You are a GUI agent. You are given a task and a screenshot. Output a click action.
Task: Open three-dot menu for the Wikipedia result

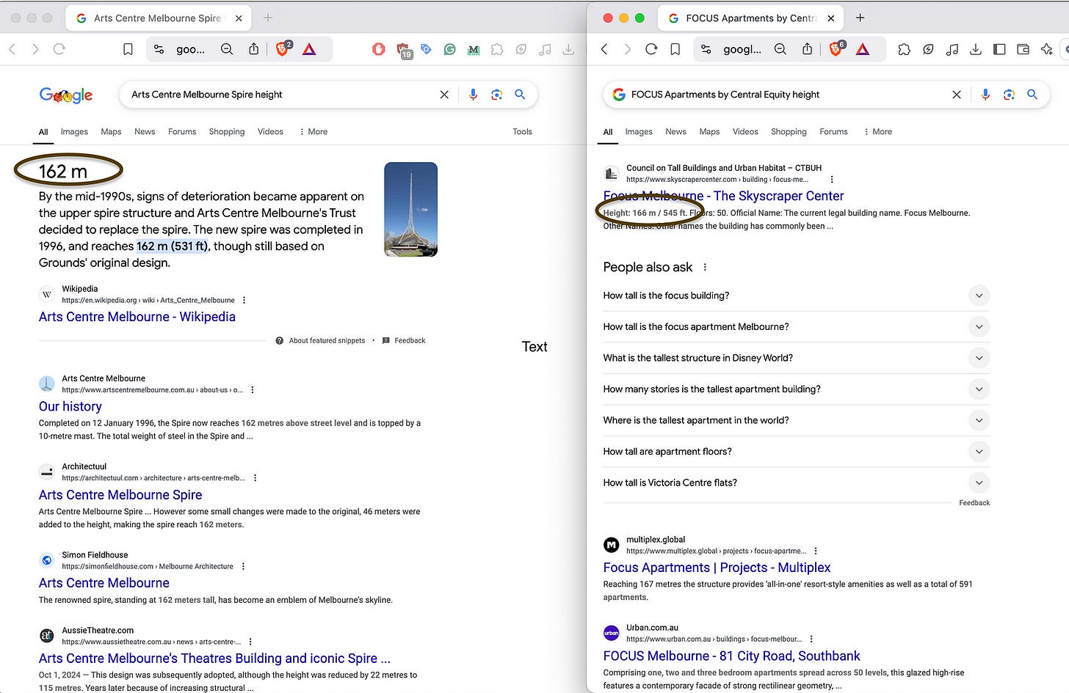point(244,300)
